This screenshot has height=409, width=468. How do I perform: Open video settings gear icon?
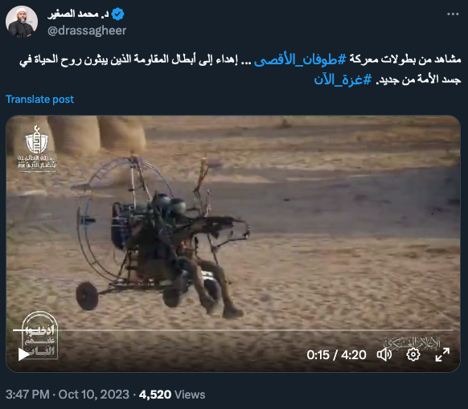[413, 354]
